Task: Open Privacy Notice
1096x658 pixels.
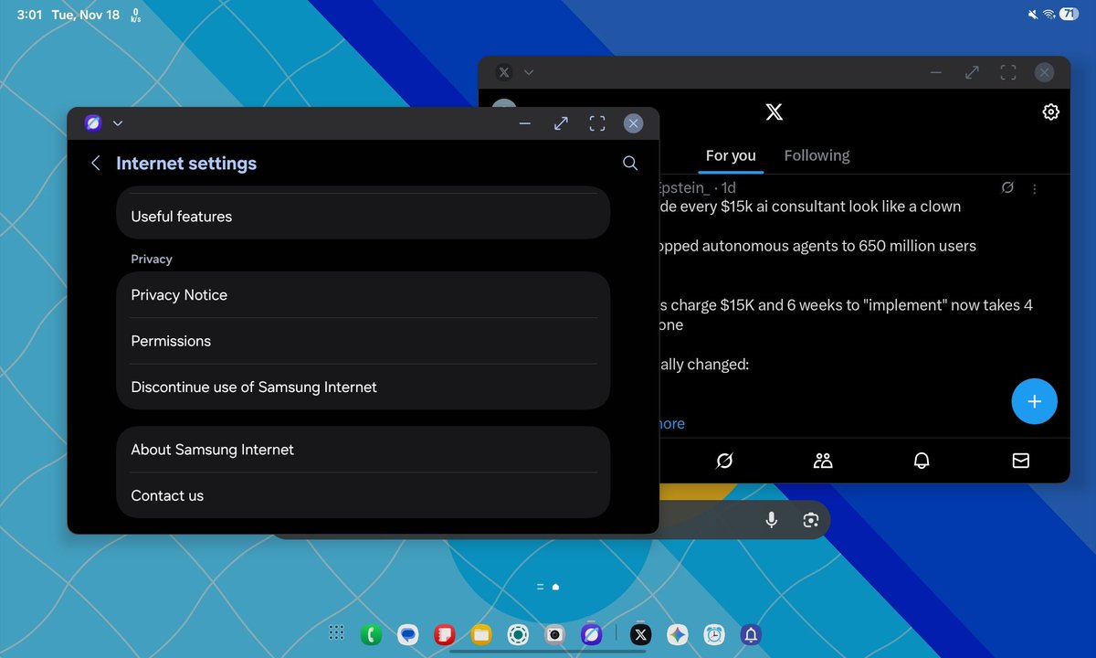Action: (364, 295)
